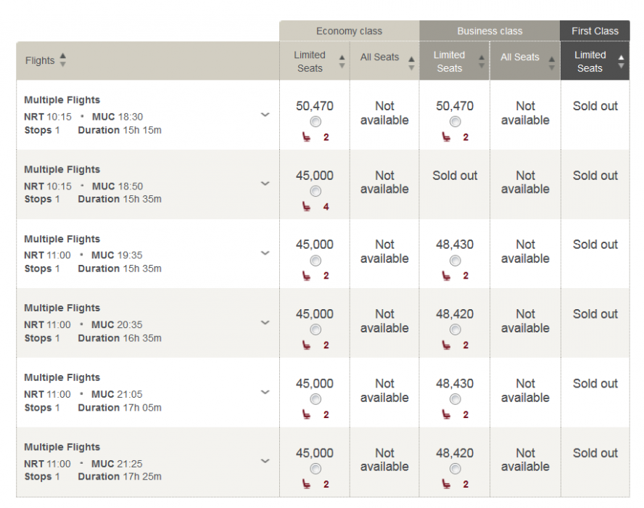This screenshot has width=644, height=508.
Task: Click seat icon under first 50,470 economy fare
Action: tap(307, 137)
